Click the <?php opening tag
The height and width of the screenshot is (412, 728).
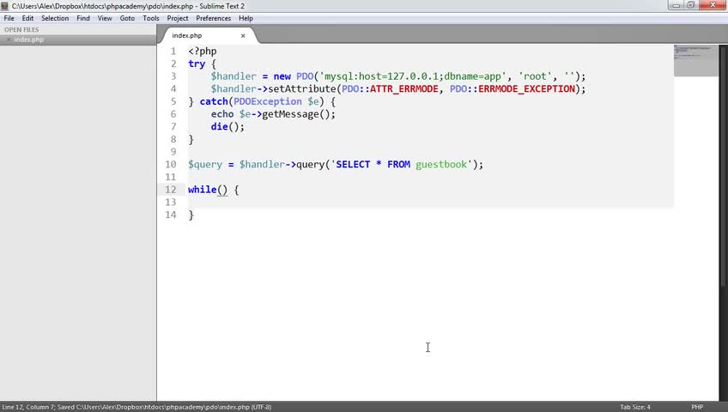(x=203, y=51)
